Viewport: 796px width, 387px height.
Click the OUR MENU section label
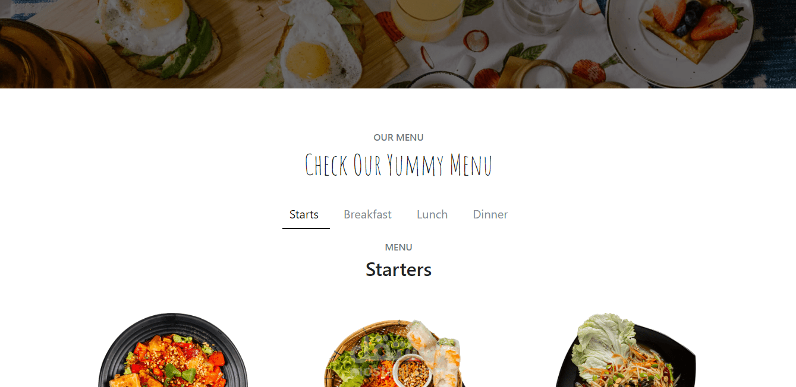coord(398,138)
